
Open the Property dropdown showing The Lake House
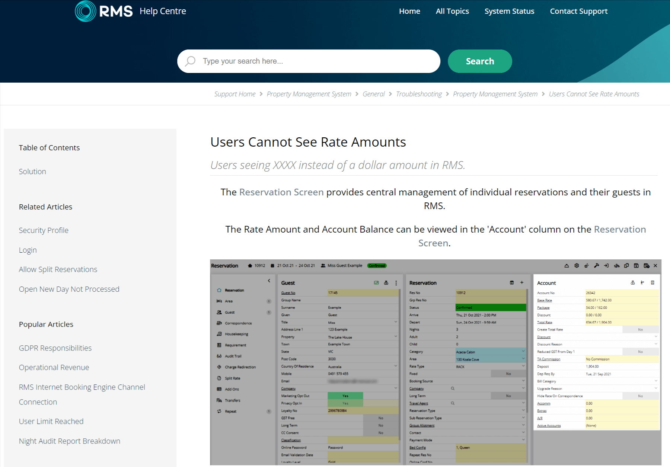pyautogui.click(x=363, y=337)
